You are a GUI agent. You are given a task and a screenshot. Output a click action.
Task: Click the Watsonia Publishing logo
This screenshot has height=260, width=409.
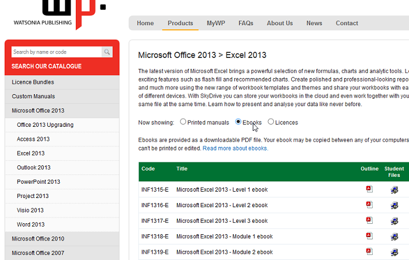[60, 14]
